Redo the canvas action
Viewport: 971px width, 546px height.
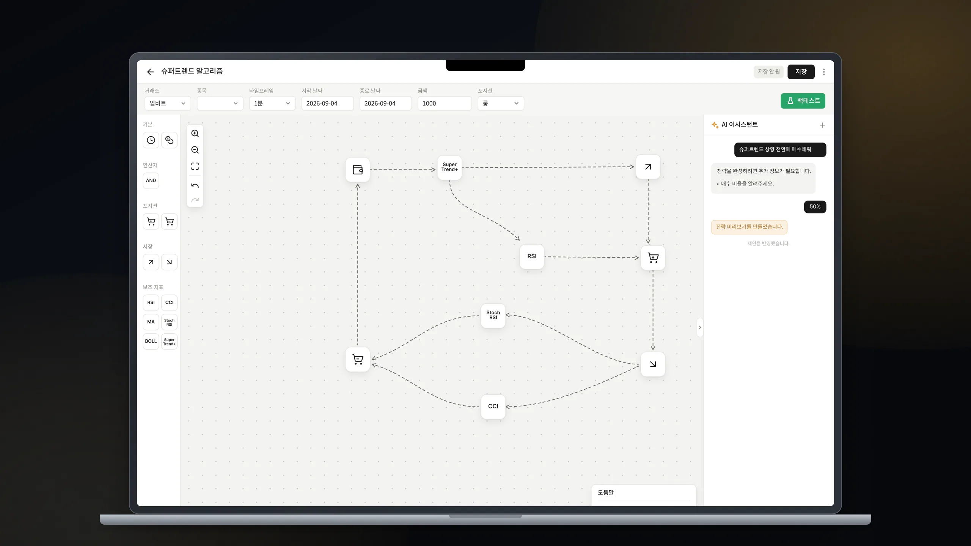point(195,200)
